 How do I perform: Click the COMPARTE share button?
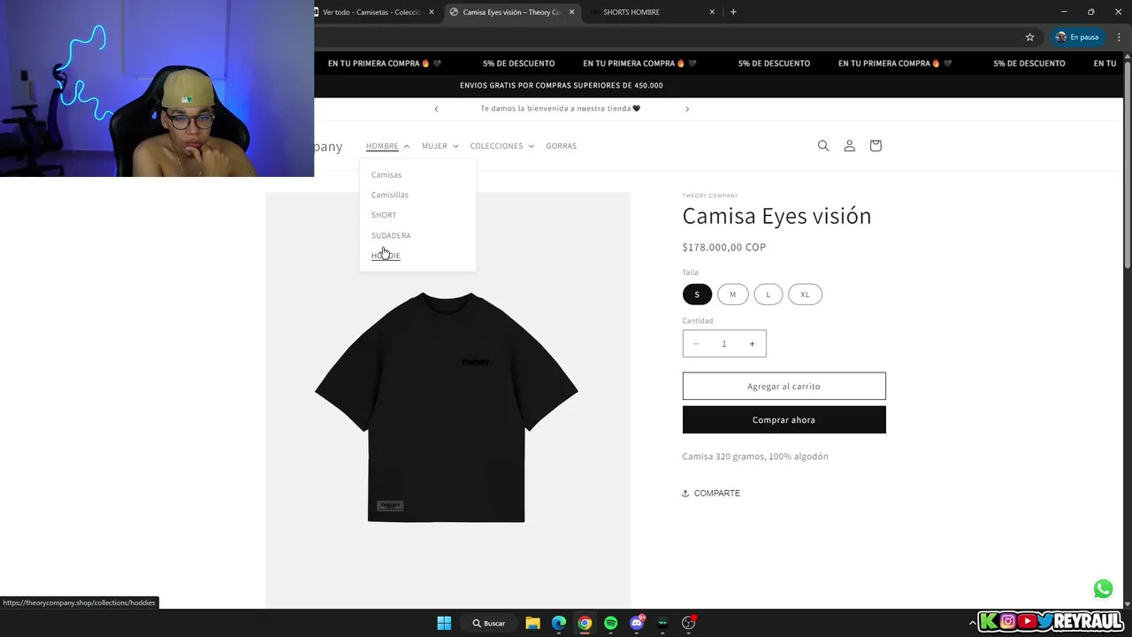[x=711, y=493]
